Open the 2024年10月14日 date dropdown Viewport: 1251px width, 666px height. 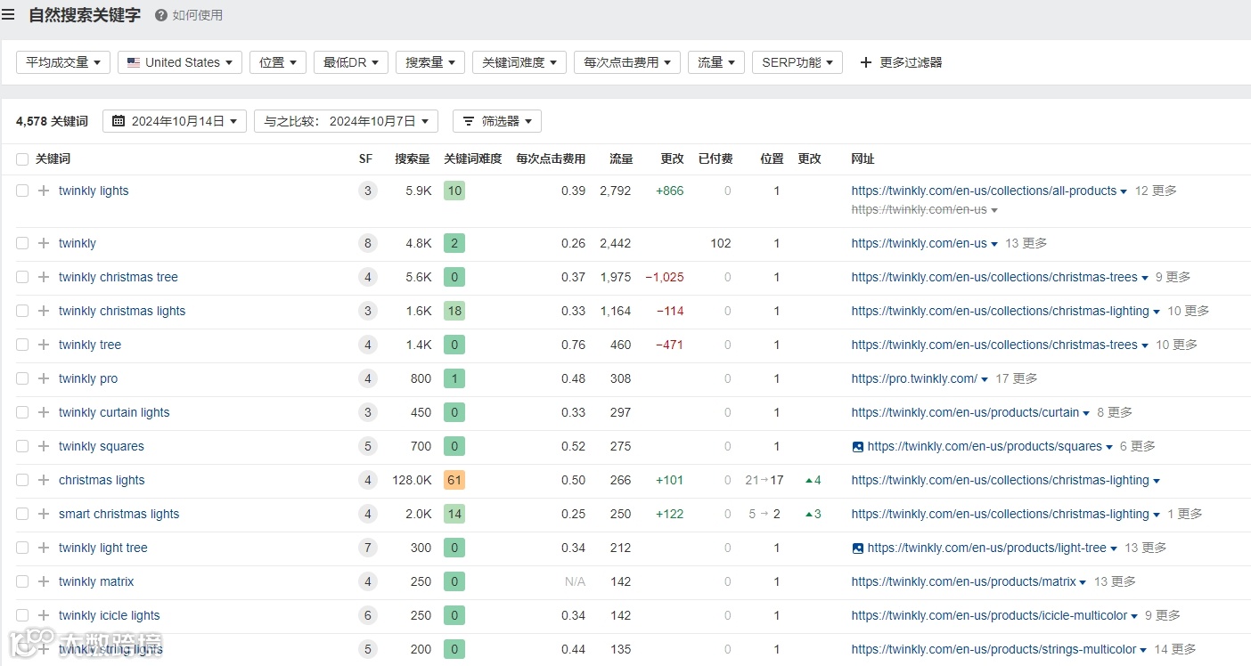(x=175, y=121)
